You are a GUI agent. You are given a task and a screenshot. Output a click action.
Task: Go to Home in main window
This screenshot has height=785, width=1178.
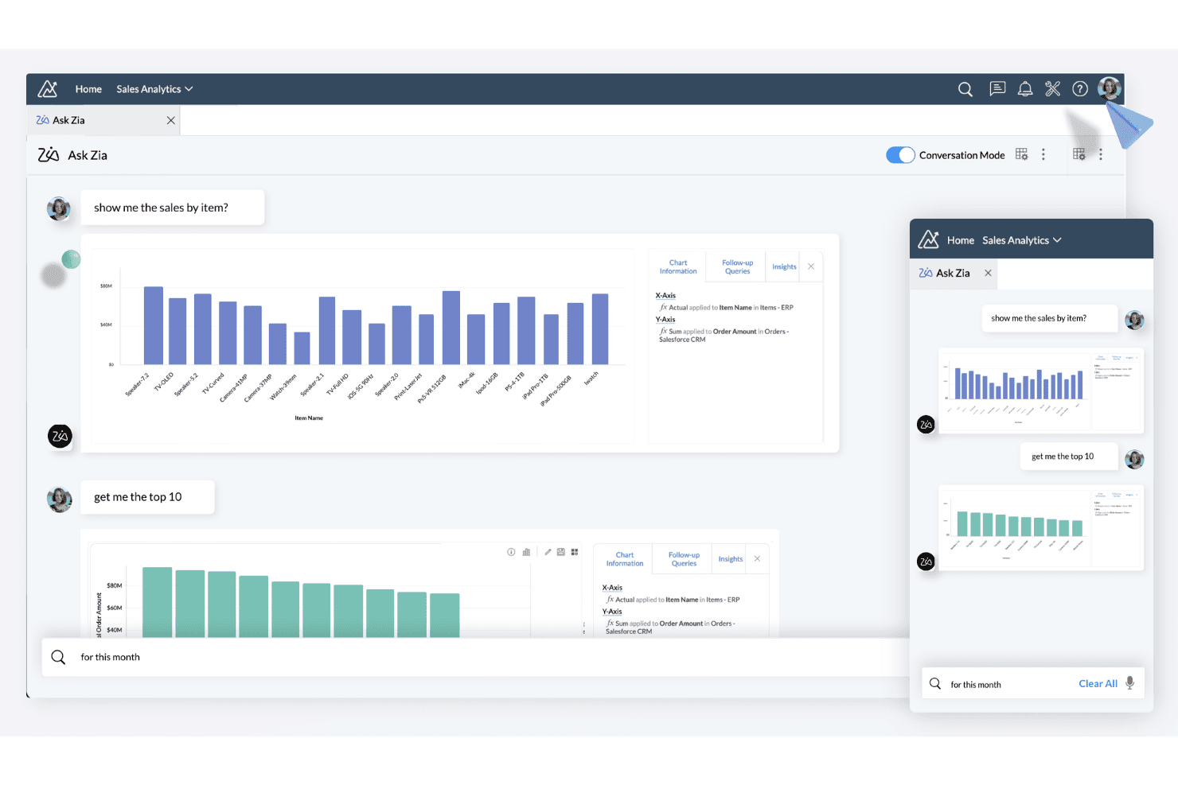[88, 89]
